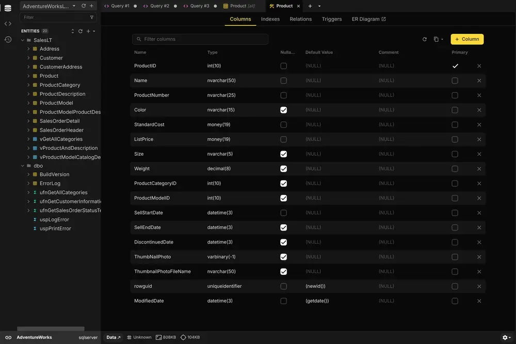Click the nvarchar(25) type cell for ProductNumber
Viewport: 516px width, 344px height.
point(221,95)
